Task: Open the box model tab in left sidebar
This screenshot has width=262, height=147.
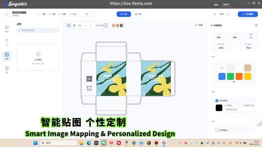Action: (x=7, y=29)
